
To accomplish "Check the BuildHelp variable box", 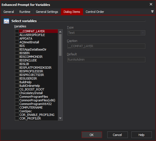I will [x=17, y=82].
